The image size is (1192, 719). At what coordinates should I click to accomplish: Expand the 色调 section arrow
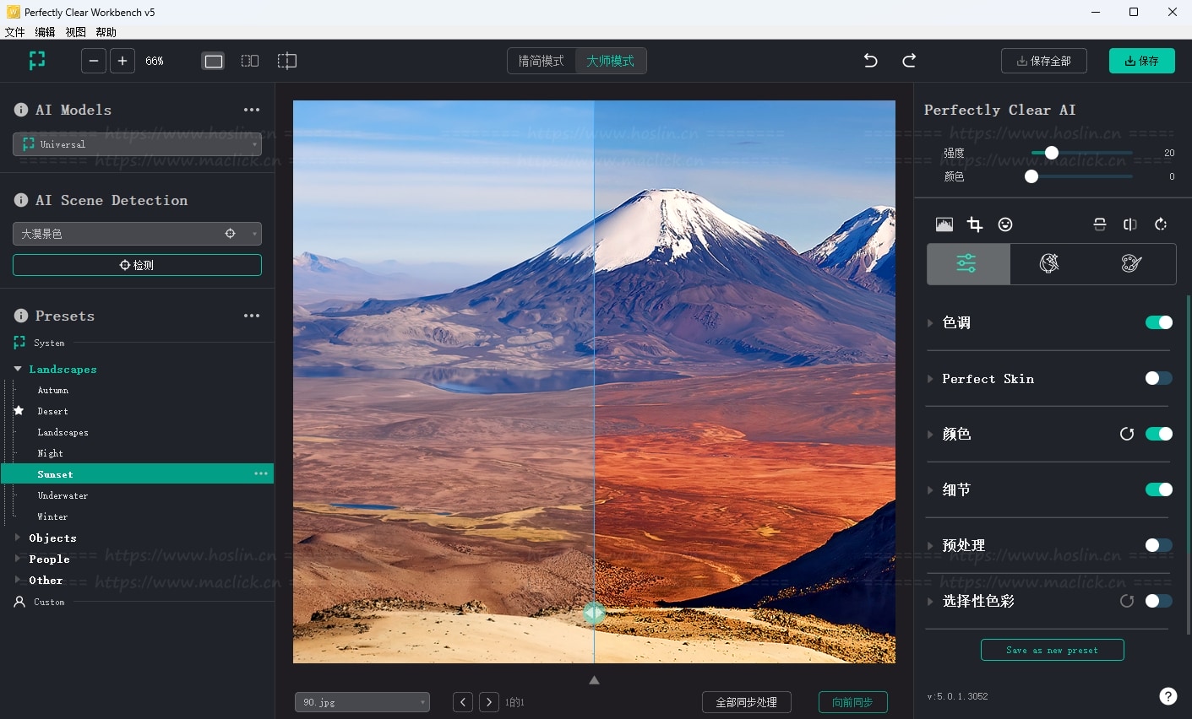[x=930, y=322]
